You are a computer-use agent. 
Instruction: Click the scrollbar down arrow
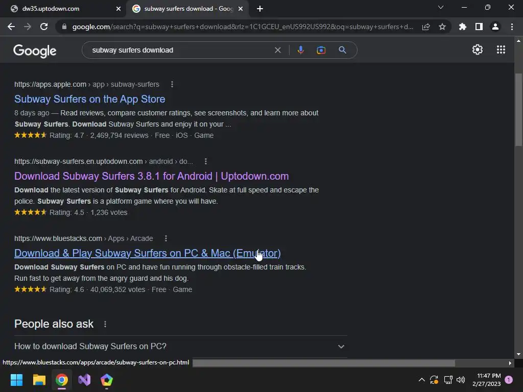(518, 354)
